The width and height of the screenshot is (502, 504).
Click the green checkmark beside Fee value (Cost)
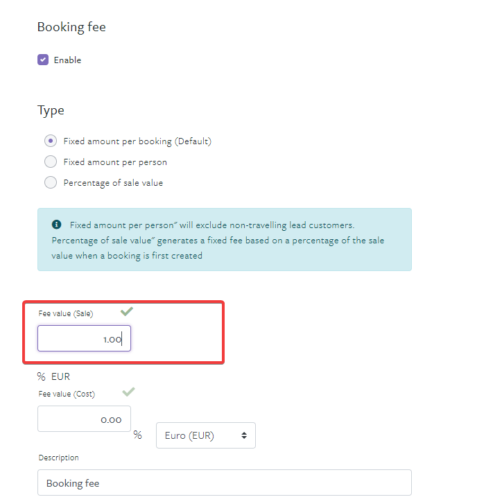128,392
